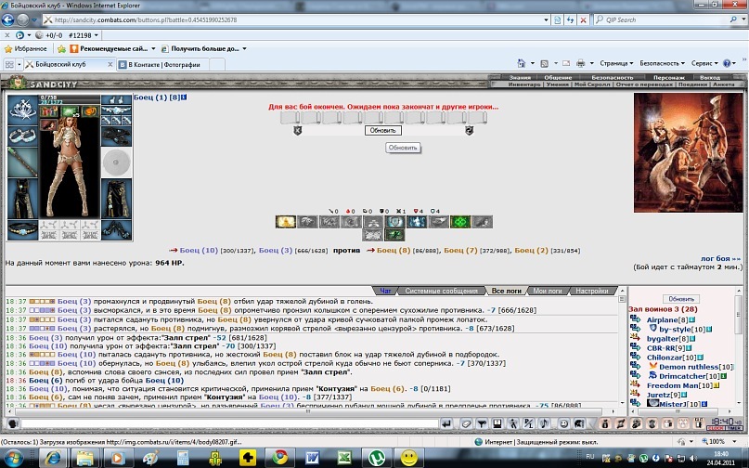Click the funnel filter chat icon

click(x=482, y=423)
